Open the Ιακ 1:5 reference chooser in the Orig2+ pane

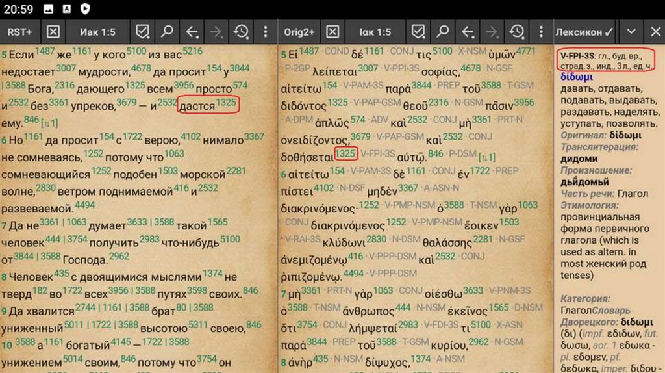(x=375, y=32)
